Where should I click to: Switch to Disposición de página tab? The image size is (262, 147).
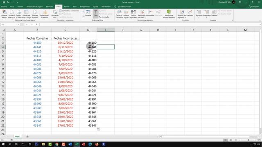point(34,7)
